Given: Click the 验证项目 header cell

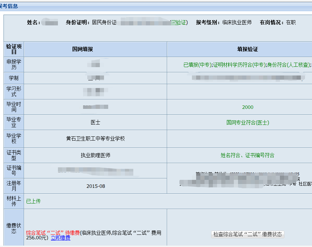Looking at the screenshot, I should pos(14,49).
